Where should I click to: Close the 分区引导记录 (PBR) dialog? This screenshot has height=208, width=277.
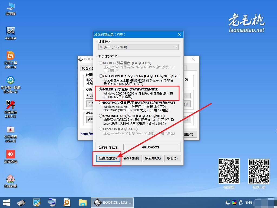coord(179,34)
